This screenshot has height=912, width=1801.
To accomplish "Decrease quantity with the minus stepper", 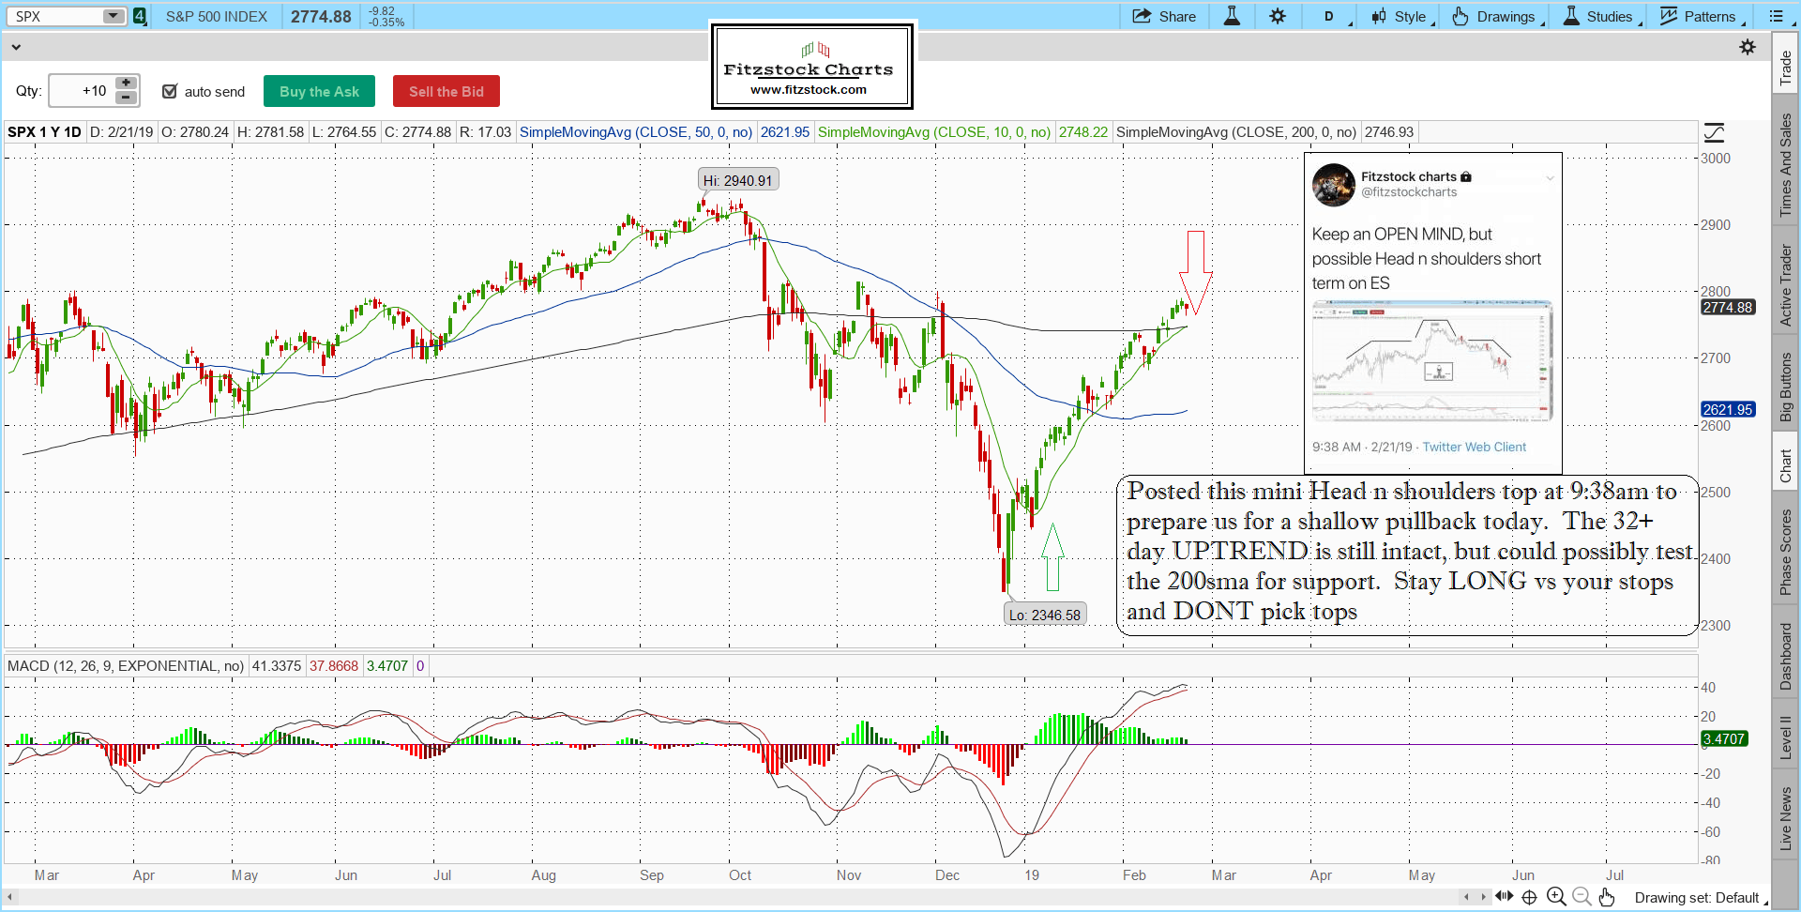I will point(126,98).
